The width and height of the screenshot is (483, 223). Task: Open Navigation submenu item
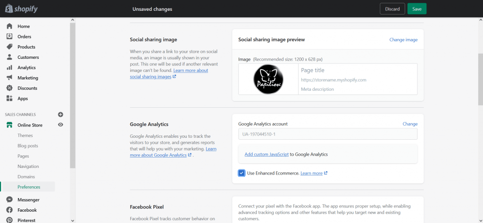point(28,167)
